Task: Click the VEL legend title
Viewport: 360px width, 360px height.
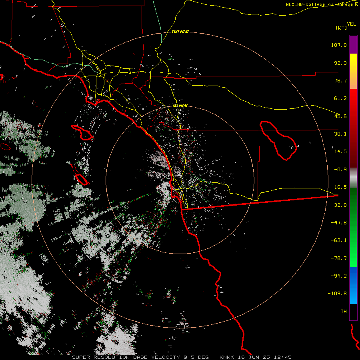Action: (x=351, y=24)
